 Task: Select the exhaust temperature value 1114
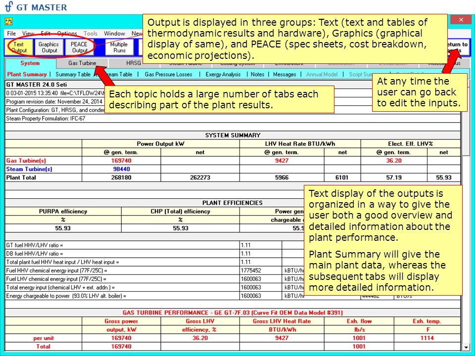click(x=427, y=338)
